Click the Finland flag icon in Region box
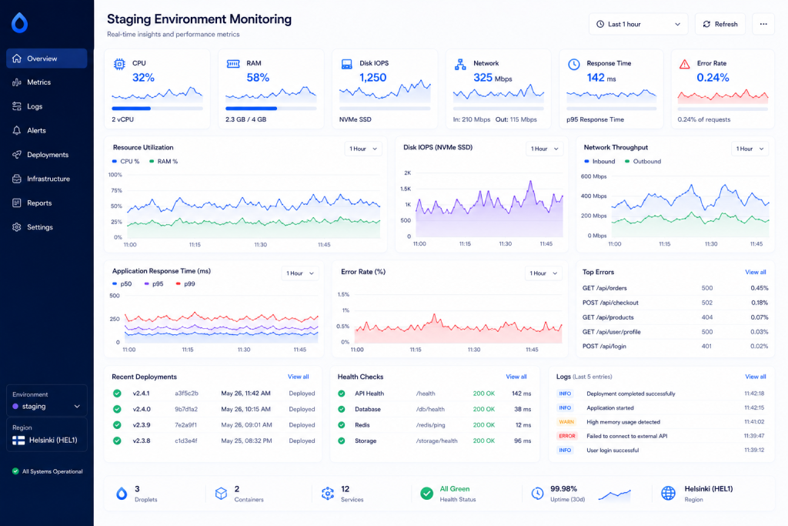Screen dimensions: 788x526 (18, 441)
